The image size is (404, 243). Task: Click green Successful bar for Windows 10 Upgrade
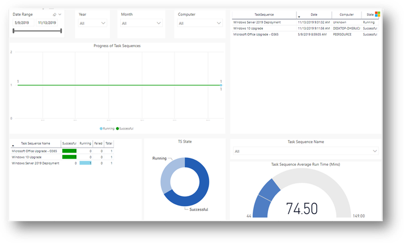[x=69, y=157]
